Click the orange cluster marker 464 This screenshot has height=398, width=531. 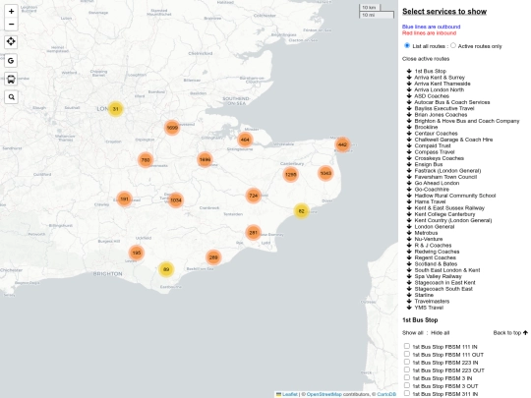point(245,140)
